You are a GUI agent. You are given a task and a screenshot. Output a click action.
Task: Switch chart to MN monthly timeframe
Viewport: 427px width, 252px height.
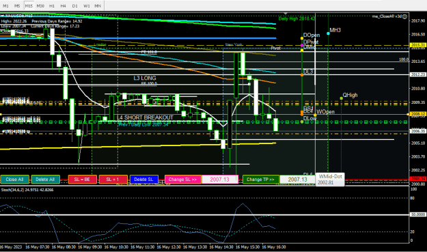[98, 5]
